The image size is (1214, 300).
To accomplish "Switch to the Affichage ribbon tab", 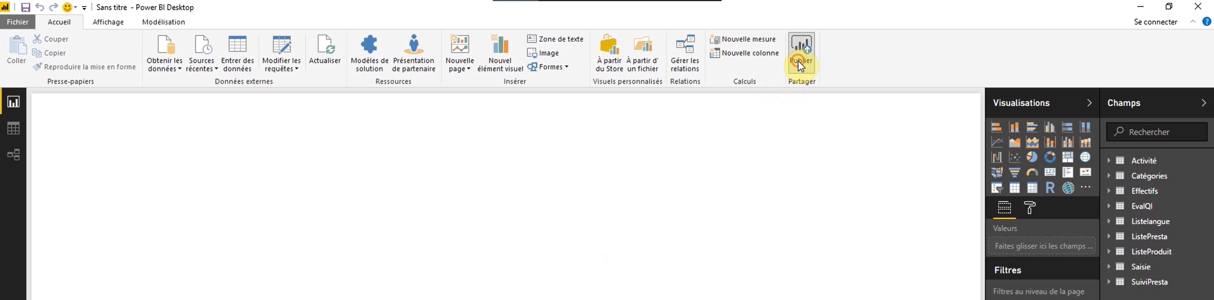I will point(108,22).
